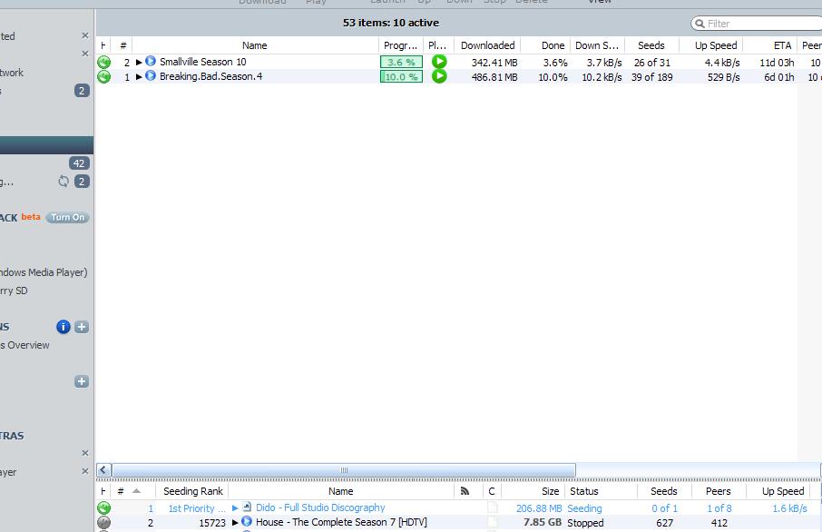Sort downloads by the Name column header
Screen dimensions: 822x532
(x=255, y=45)
